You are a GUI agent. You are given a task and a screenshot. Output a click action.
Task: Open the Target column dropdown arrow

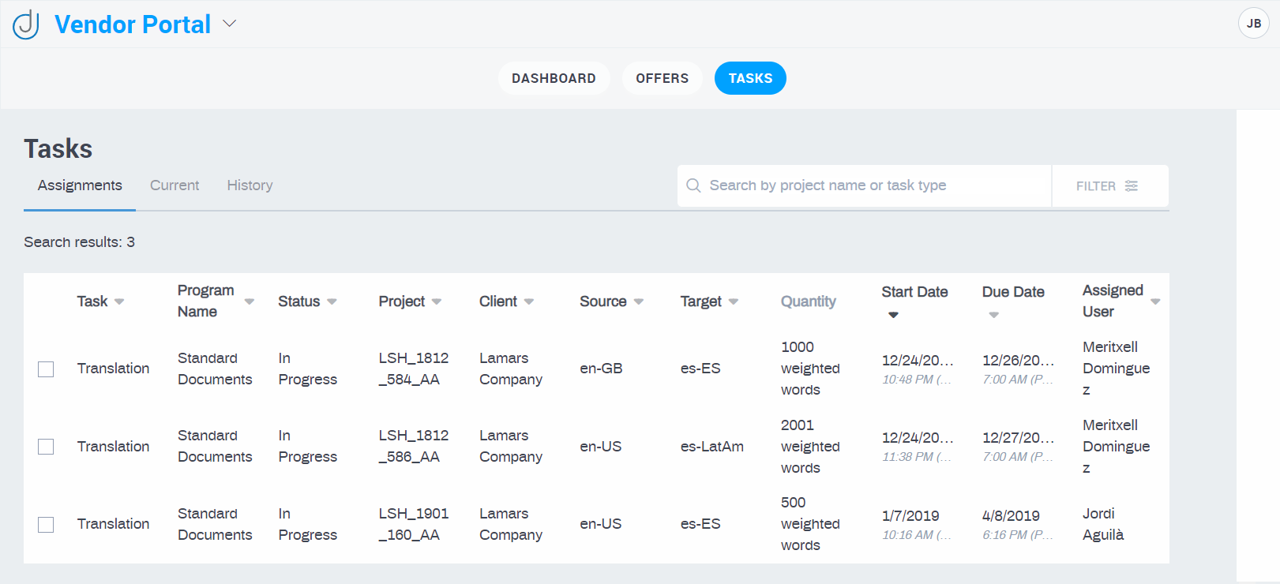[734, 301]
